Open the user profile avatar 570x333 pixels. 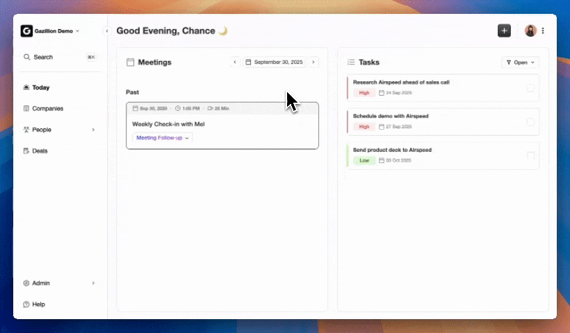click(530, 31)
